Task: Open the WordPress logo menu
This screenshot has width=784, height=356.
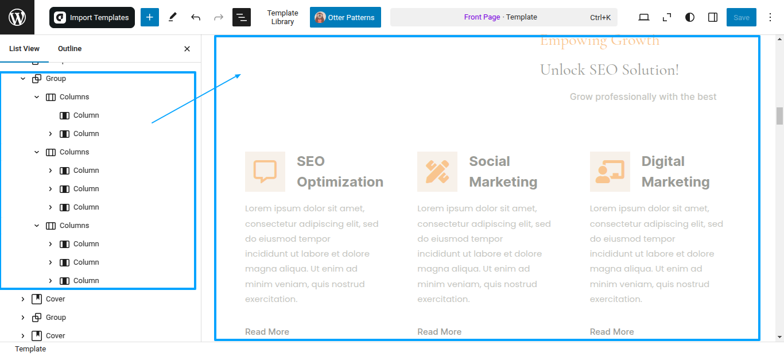Action: (17, 17)
